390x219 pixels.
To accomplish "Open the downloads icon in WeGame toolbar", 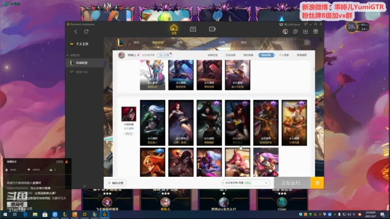I will click(x=305, y=31).
